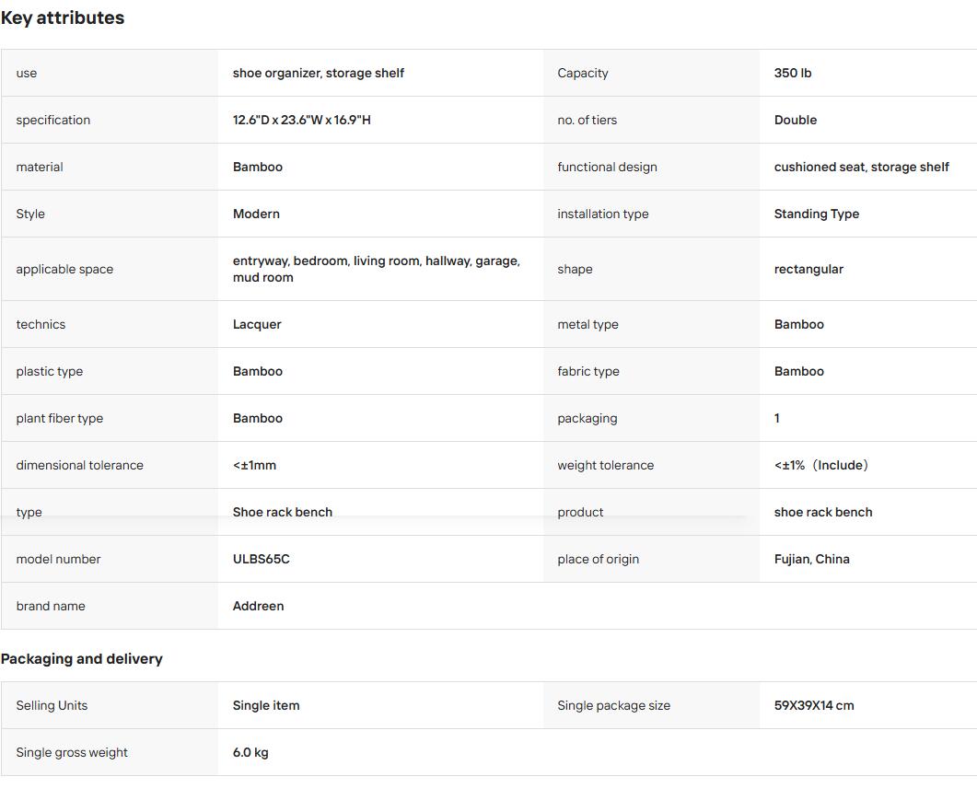The height and width of the screenshot is (800, 977).
Task: Click the Key attributes heading
Action: (x=63, y=18)
